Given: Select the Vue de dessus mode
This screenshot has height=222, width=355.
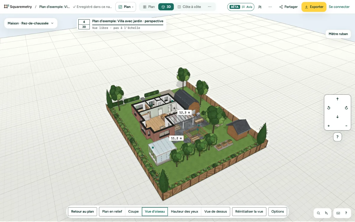Looking at the screenshot, I should click(x=216, y=212).
